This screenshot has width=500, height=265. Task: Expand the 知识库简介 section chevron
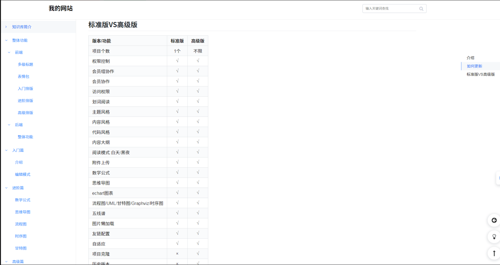pyautogui.click(x=6, y=27)
